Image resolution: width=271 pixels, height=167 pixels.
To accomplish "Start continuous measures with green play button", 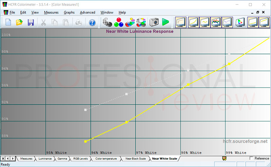I will coord(165,22).
